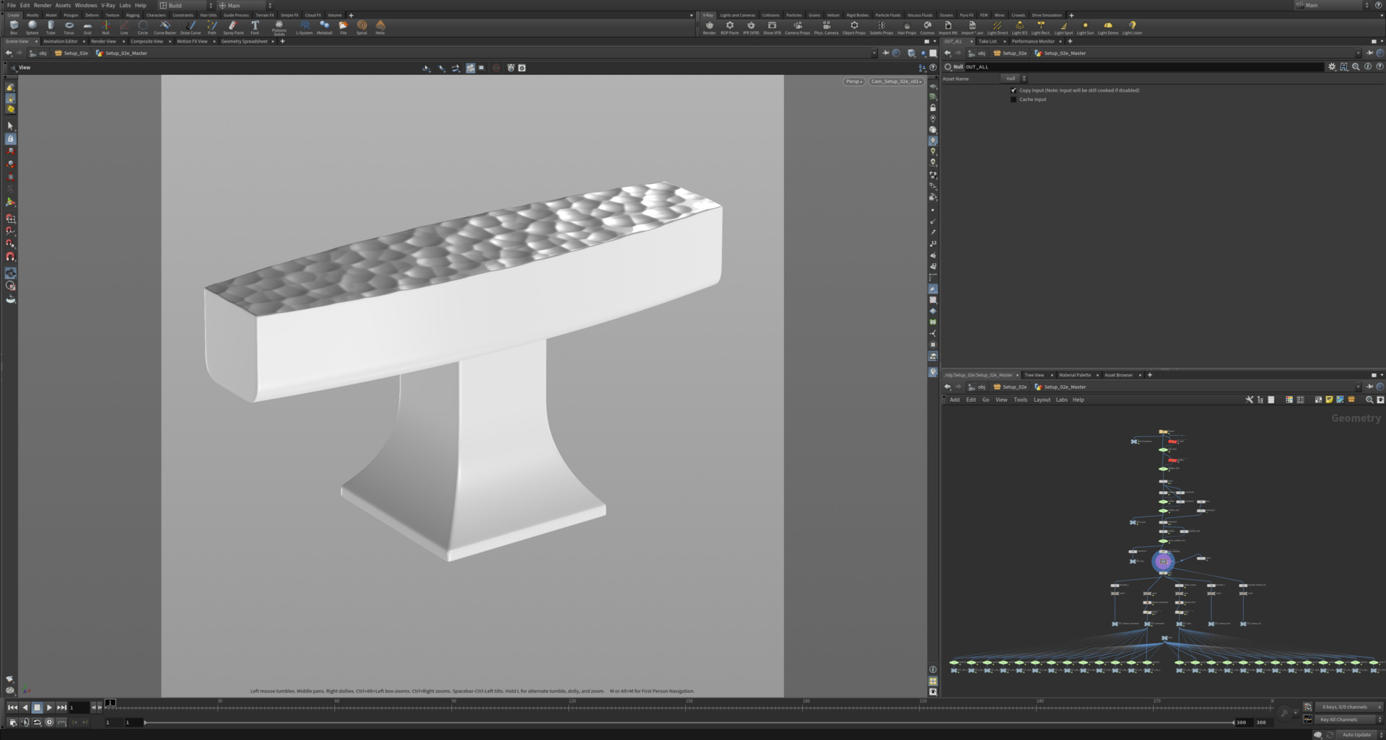The height and width of the screenshot is (740, 1386).
Task: Click the circled node in the network graph
Action: click(x=1163, y=561)
